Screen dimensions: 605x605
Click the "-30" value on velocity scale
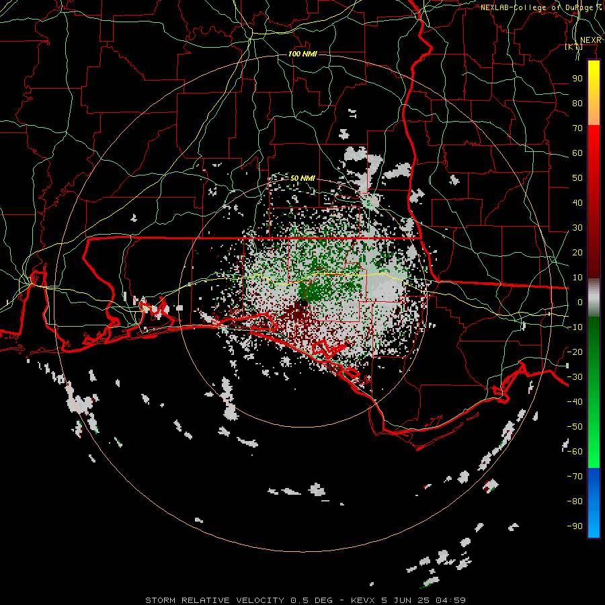click(575, 377)
